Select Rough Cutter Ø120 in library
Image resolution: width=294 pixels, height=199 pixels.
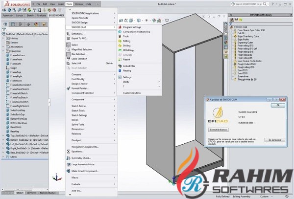click(246, 64)
